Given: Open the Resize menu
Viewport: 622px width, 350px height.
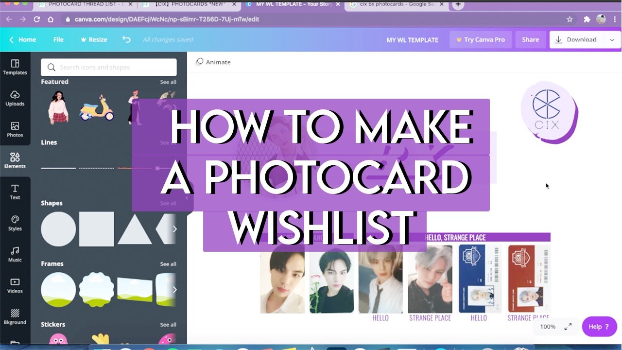Looking at the screenshot, I should pos(94,39).
